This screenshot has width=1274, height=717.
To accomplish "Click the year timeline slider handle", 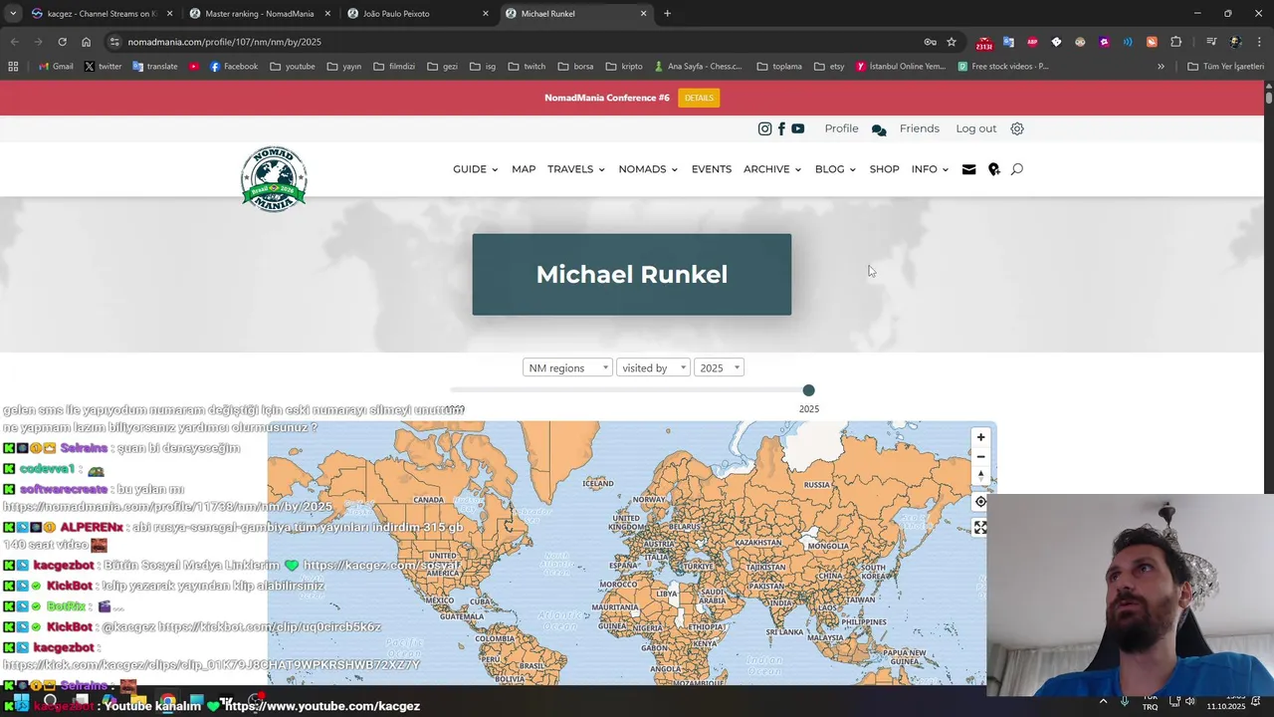I will pos(808,390).
